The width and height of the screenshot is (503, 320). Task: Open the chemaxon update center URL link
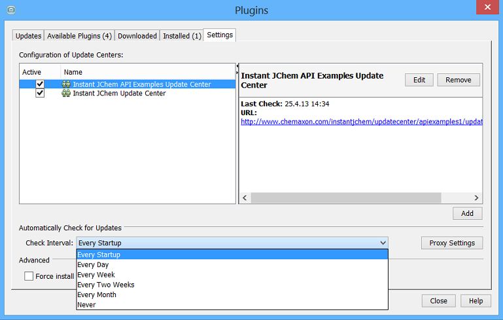361,122
